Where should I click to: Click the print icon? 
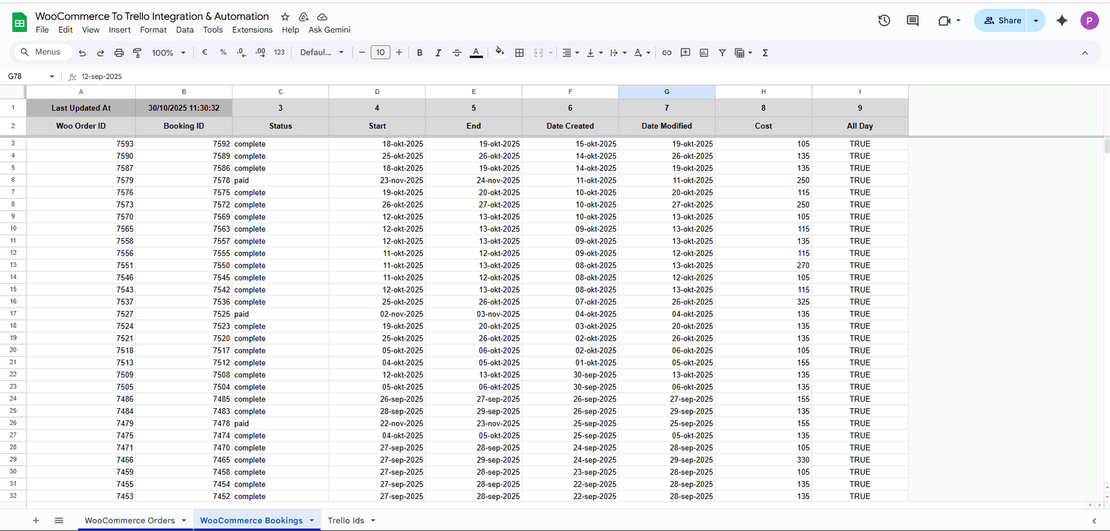tap(119, 53)
